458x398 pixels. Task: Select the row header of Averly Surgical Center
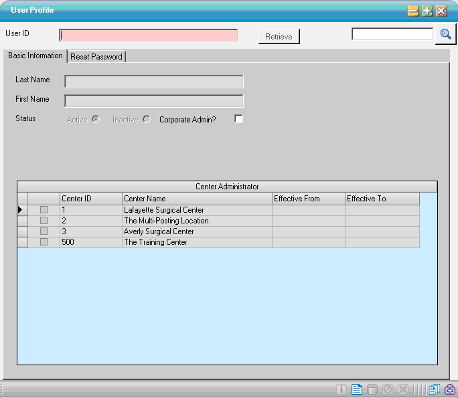click(x=22, y=231)
